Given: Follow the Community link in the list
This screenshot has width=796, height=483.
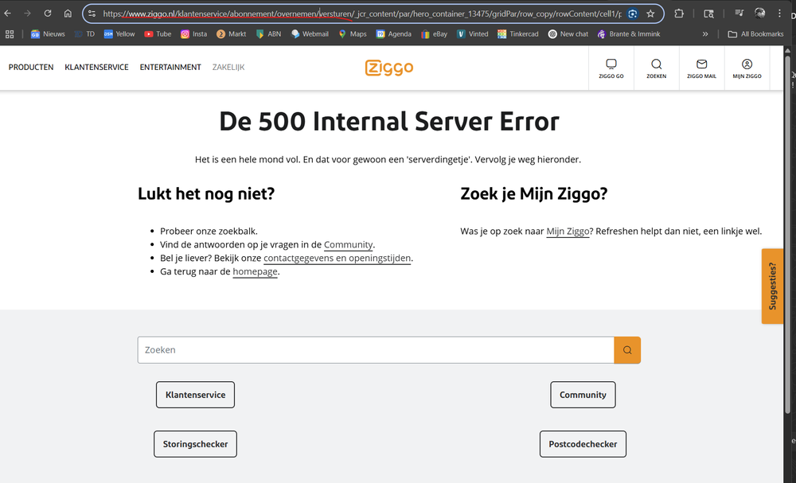Looking at the screenshot, I should 349,244.
